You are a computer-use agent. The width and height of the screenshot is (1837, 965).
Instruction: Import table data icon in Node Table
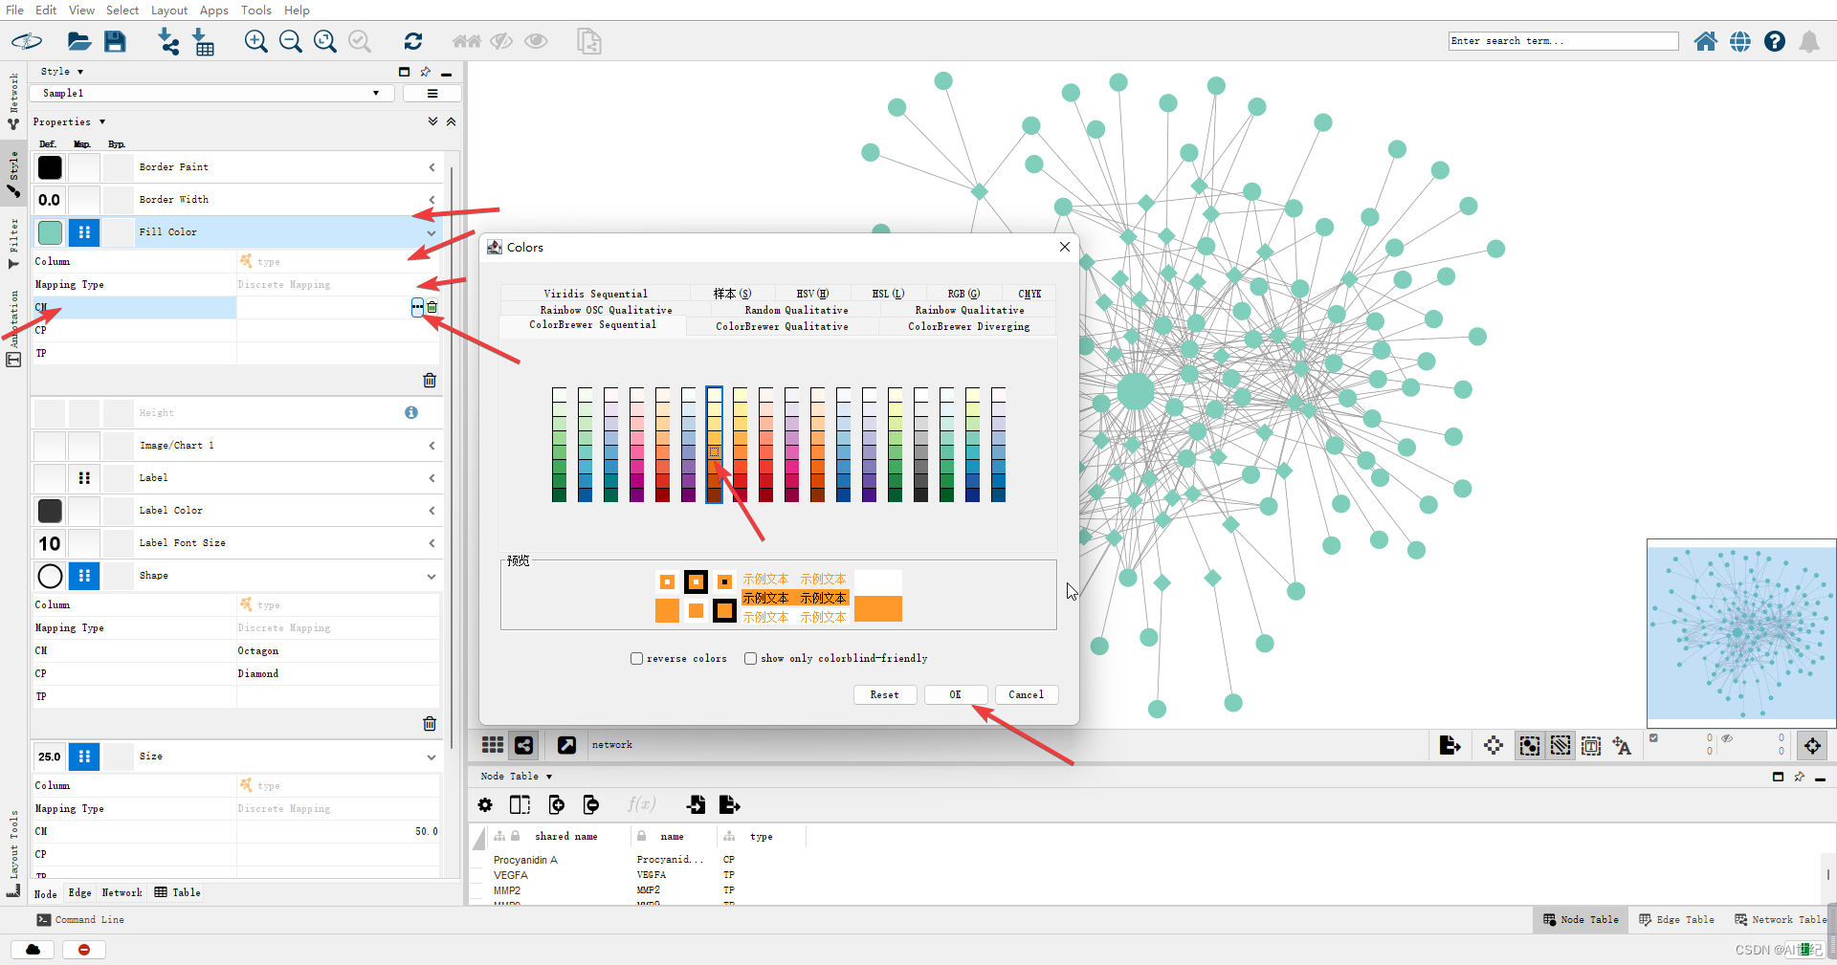[696, 805]
